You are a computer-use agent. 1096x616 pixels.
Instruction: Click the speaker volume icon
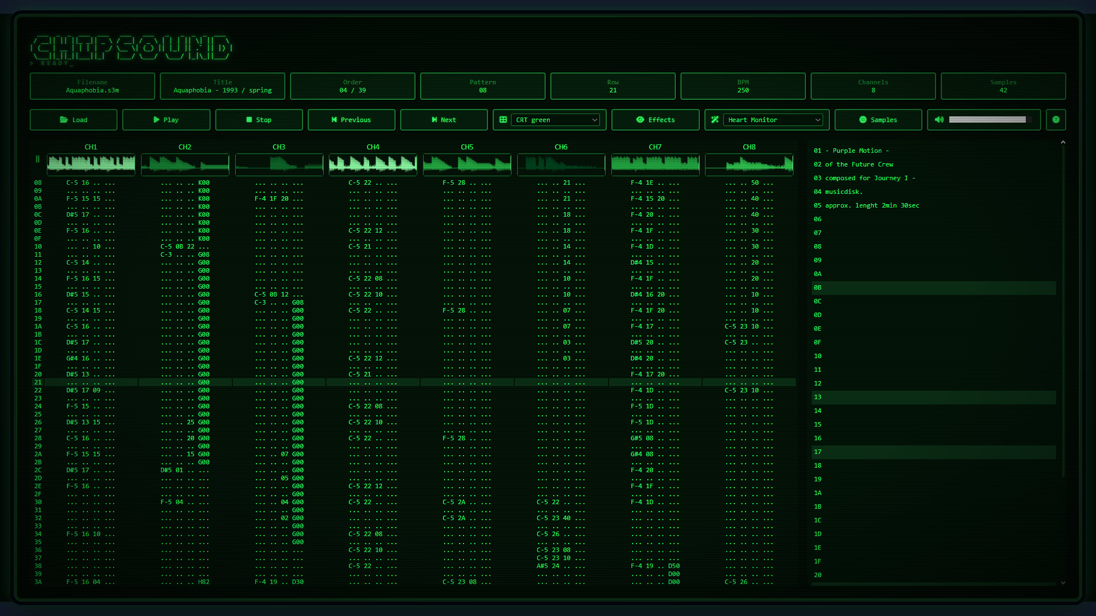(939, 120)
